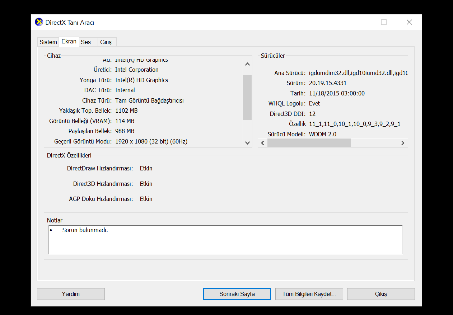Click the 'Görüntü Belleği (VRAM):' label
The image size is (453, 315).
80,121
